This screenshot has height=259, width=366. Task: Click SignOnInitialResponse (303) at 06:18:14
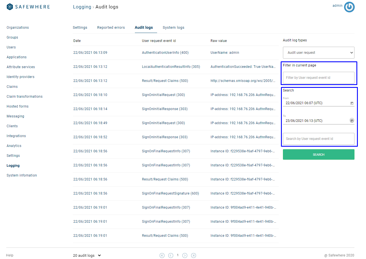(165, 109)
